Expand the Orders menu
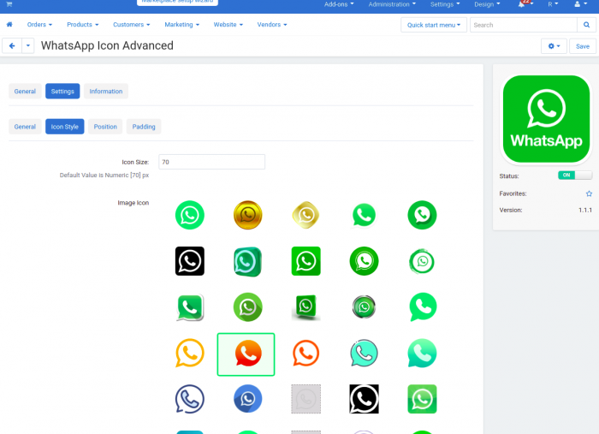Screen dimensions: 599x434 point(39,25)
